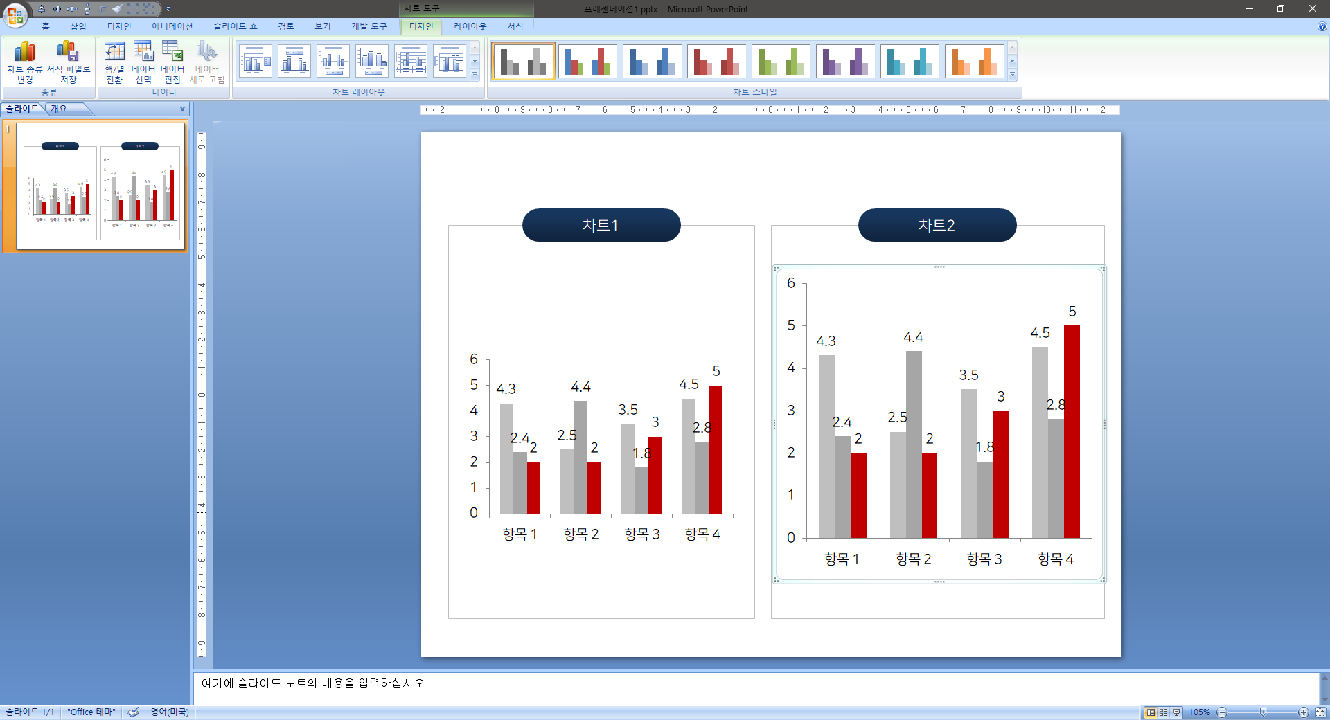Viewport: 1330px width, 720px height.
Task: Click the zoom out minus button
Action: coord(1222,712)
